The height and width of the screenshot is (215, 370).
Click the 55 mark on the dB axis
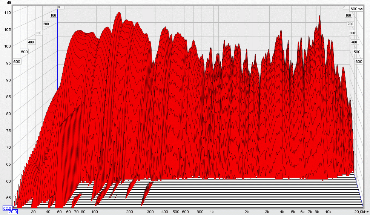coord(8,198)
